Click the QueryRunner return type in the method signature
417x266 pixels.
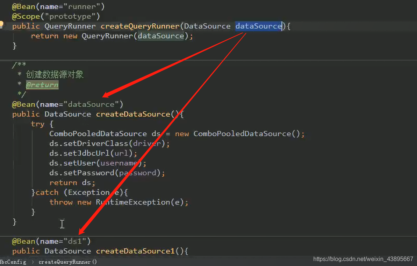[69, 26]
